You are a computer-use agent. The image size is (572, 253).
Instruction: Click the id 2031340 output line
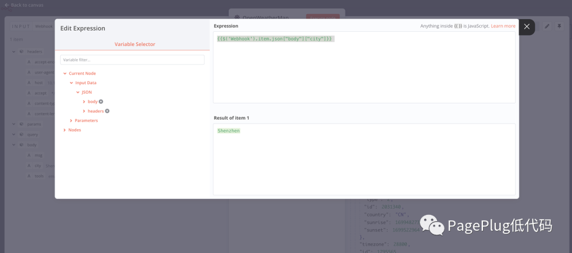pyautogui.click(x=384, y=207)
